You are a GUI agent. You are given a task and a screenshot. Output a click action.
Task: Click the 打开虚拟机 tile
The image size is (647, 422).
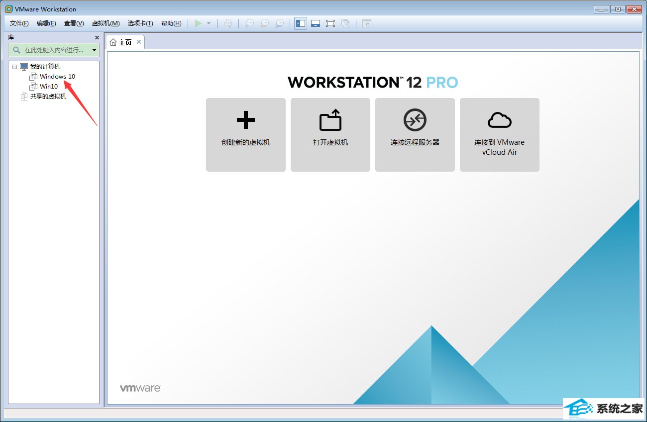pos(330,135)
